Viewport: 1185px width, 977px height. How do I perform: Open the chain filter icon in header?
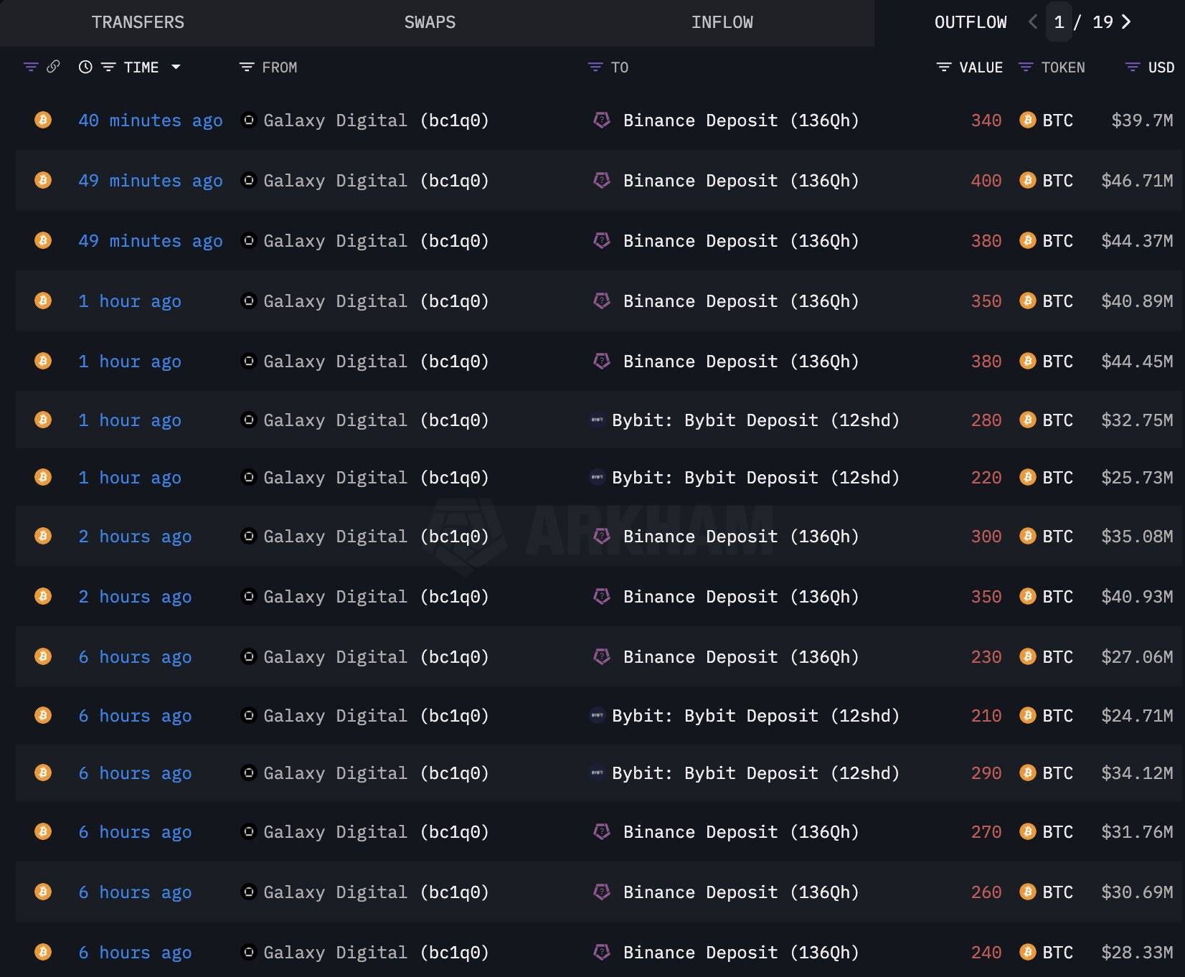pyautogui.click(x=31, y=67)
